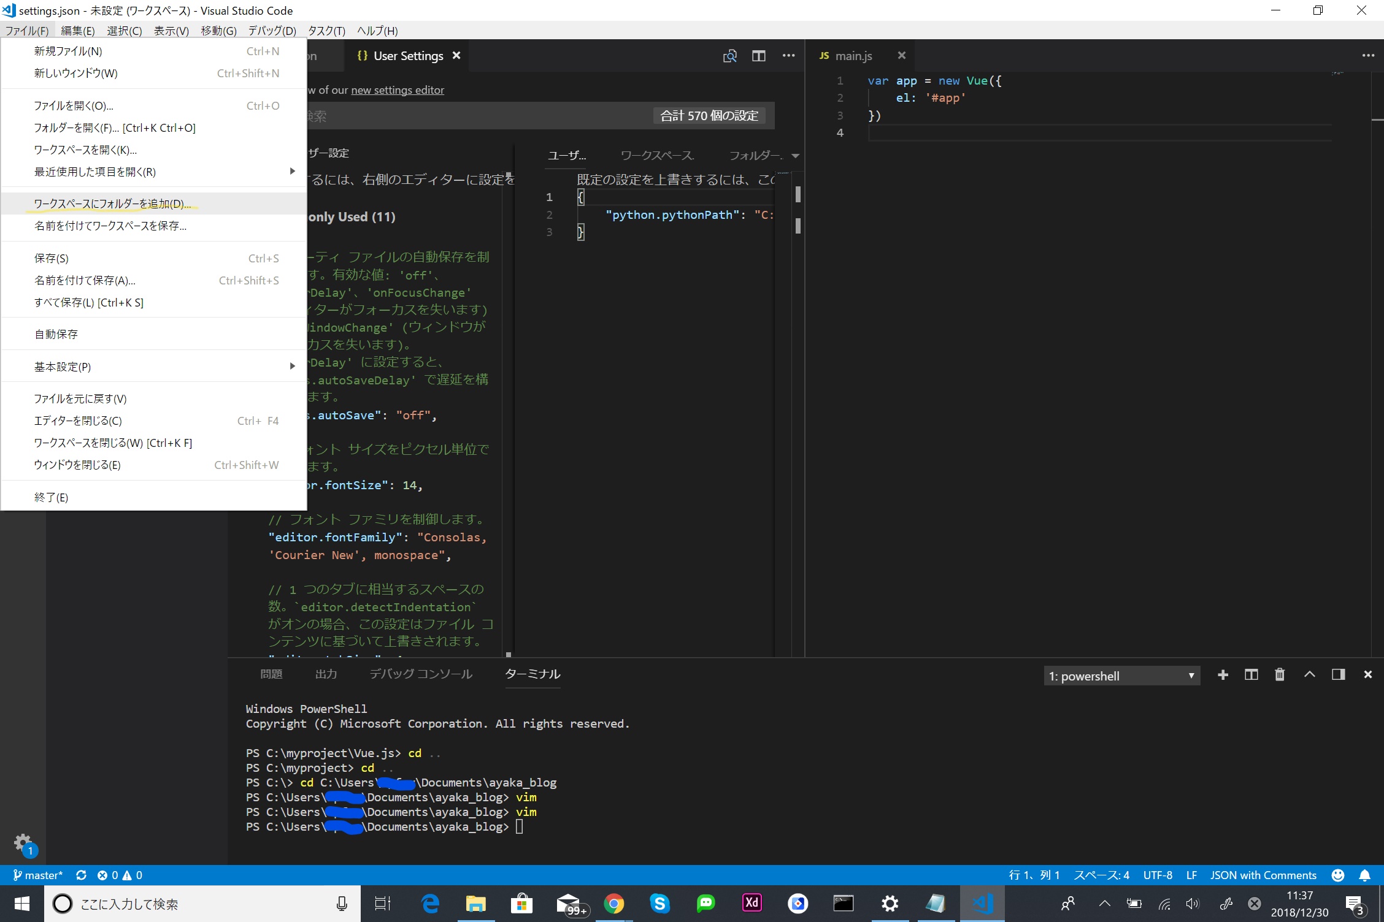The width and height of the screenshot is (1384, 922).
Task: Open the 編集(E) menu
Action: tap(77, 30)
